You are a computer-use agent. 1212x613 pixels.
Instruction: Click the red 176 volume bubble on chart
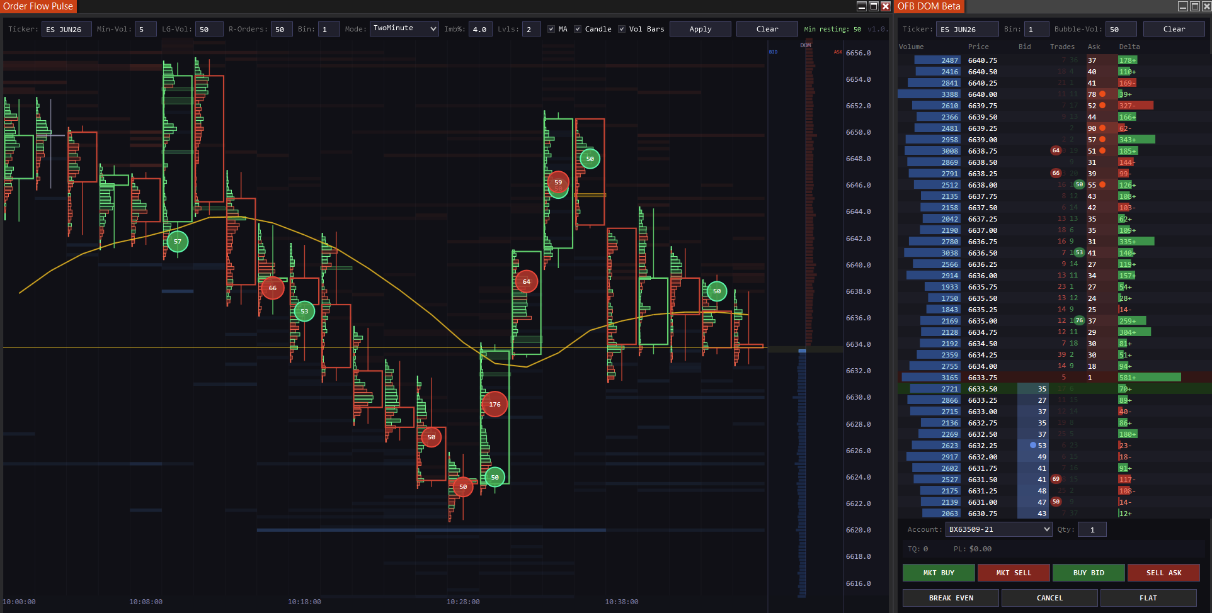495,405
